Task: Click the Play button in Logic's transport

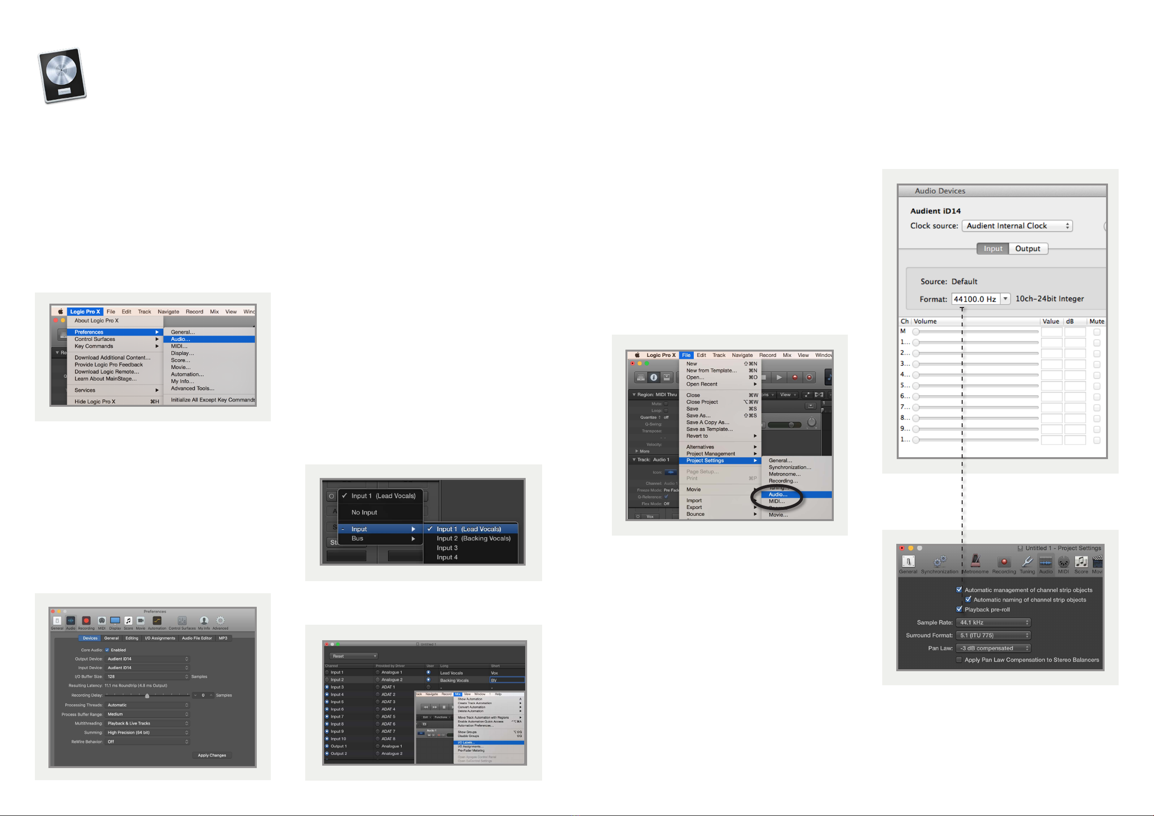Action: [779, 377]
